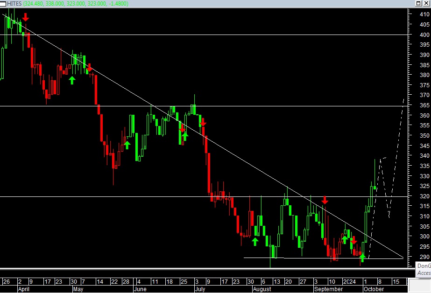
Task: Click the July month label
Action: click(200, 289)
